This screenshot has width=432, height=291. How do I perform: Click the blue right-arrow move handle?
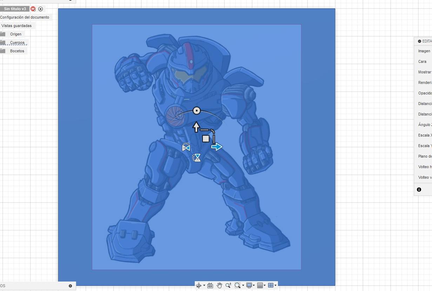(217, 147)
